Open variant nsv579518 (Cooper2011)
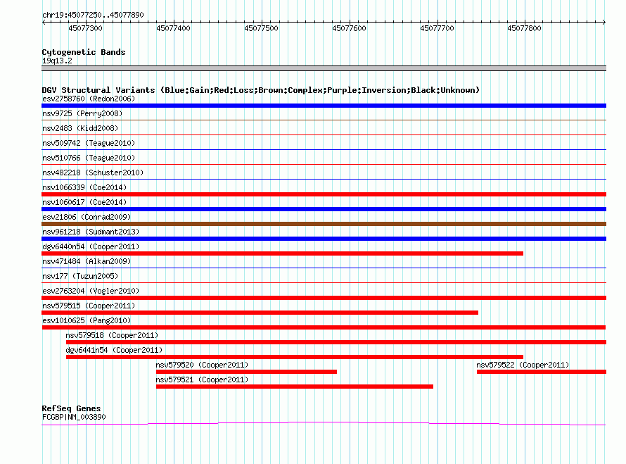This screenshot has width=626, height=464. [112, 335]
